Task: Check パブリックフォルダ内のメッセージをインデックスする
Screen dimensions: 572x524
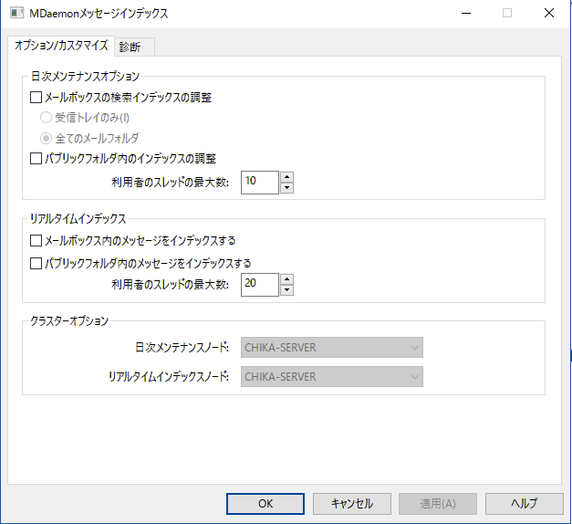Action: click(x=36, y=263)
